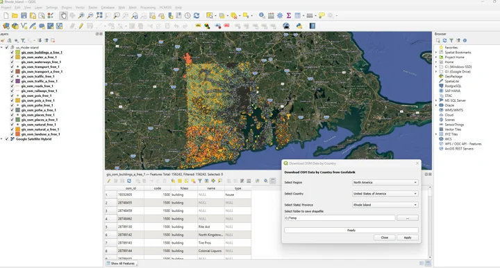Hide the gis_osm_railways_free_1 layer
Viewport: 500px width, 268px height.
pos(12,91)
